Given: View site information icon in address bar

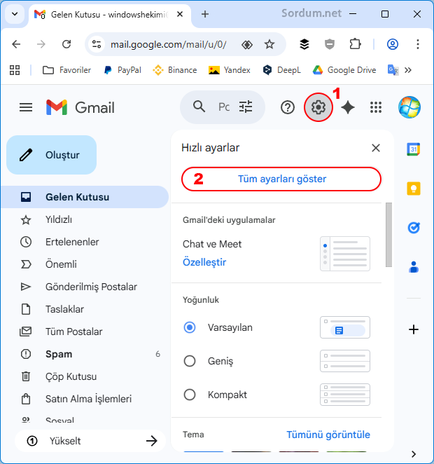Looking at the screenshot, I should pyautogui.click(x=97, y=44).
